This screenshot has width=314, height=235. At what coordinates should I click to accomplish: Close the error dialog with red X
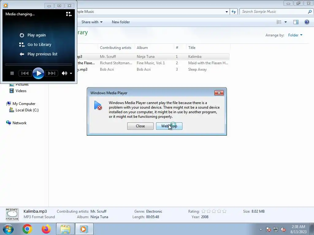219,93
